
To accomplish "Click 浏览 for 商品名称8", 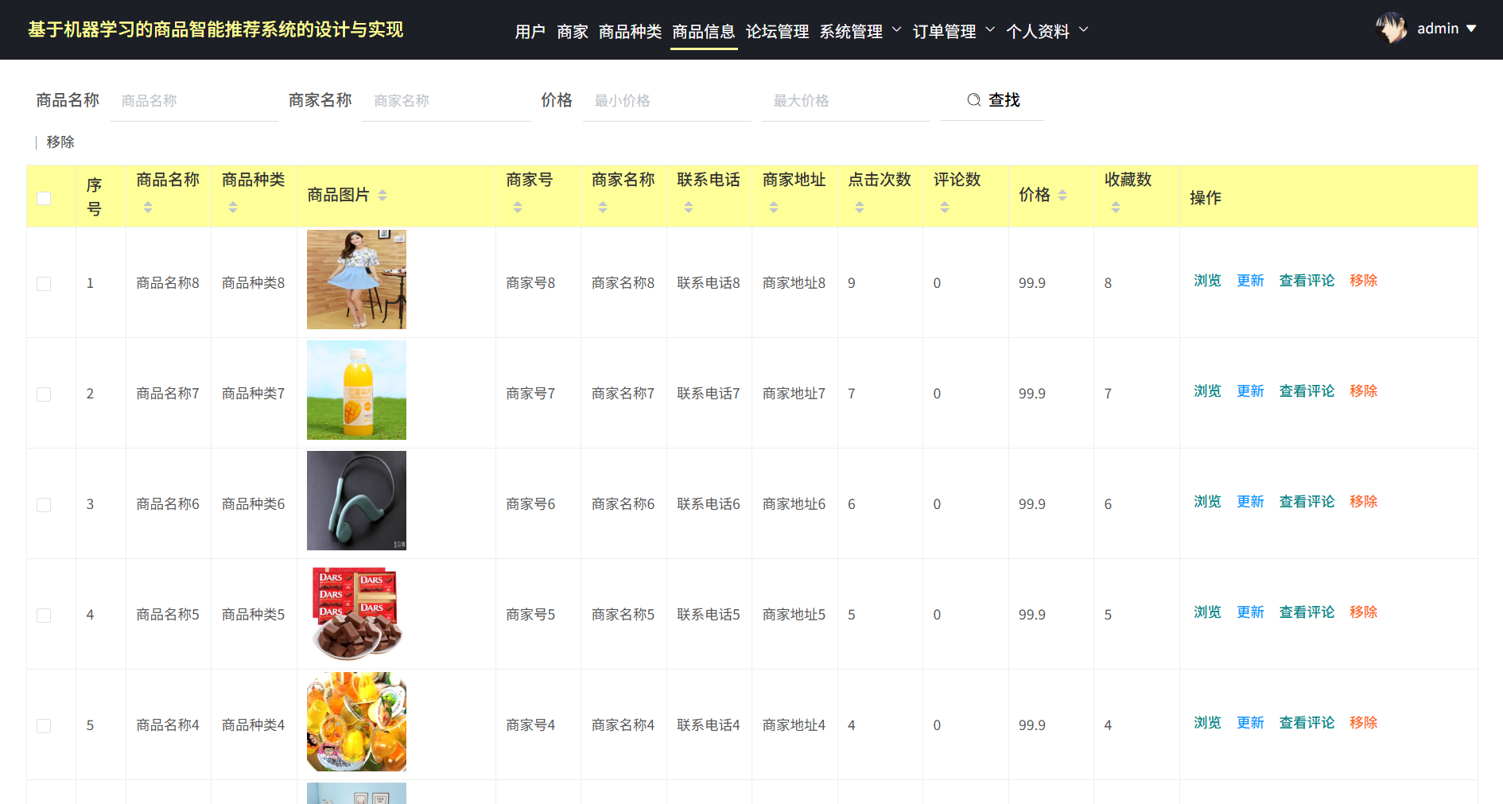I will 1207,281.
